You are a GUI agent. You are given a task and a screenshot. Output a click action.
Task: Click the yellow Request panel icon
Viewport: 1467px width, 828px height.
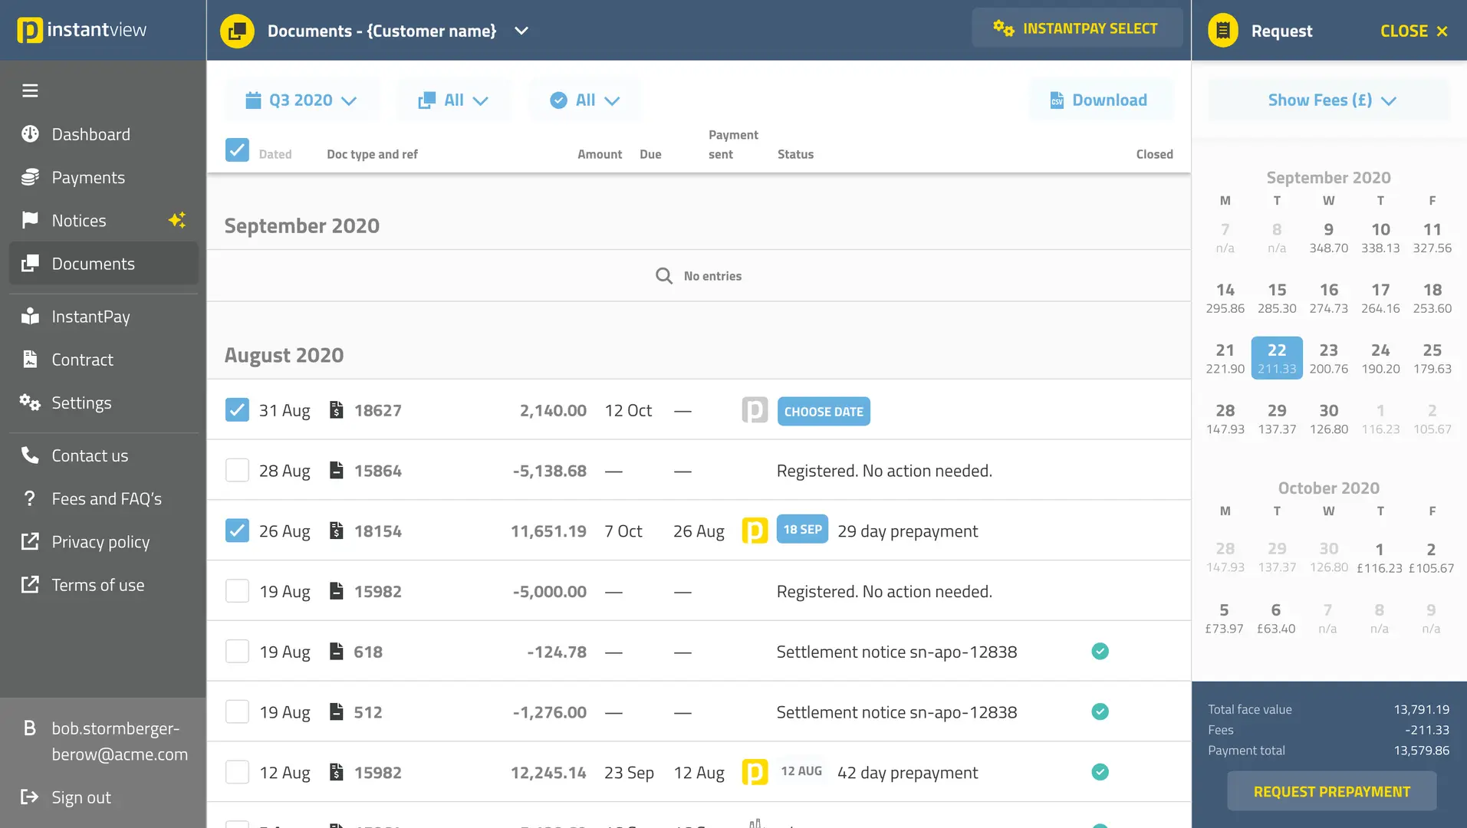pos(1222,31)
